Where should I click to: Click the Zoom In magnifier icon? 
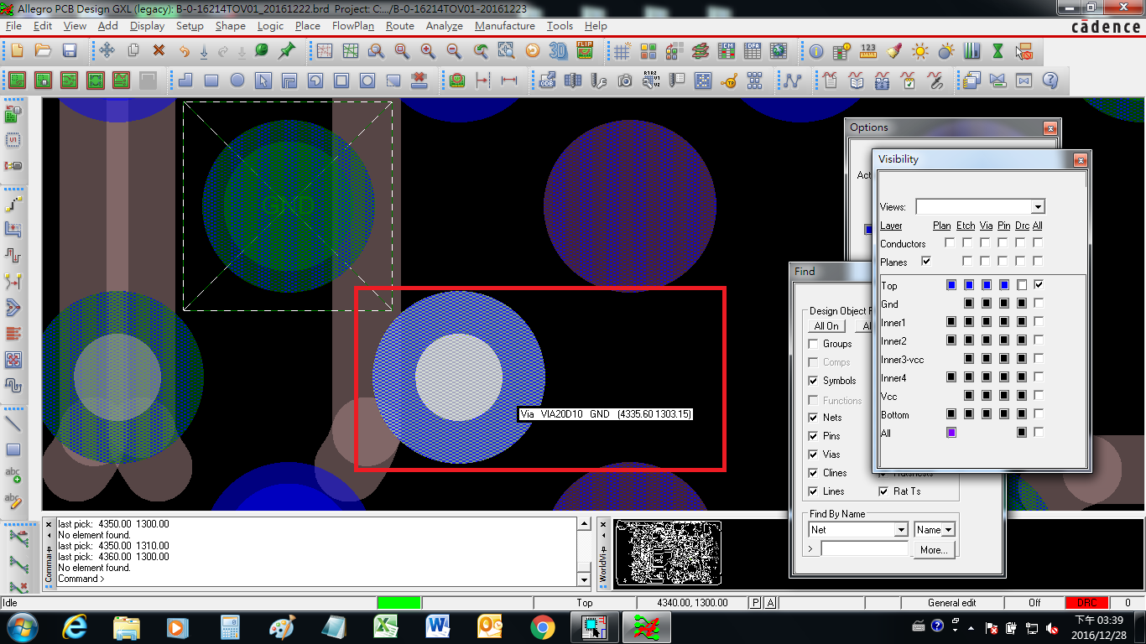click(428, 51)
